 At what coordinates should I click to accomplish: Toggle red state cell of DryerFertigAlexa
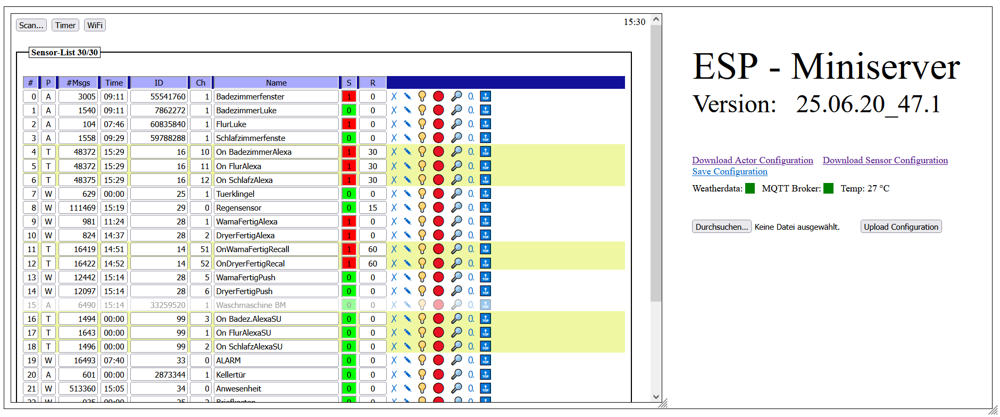349,236
